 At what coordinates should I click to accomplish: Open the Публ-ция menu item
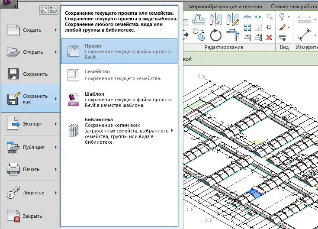[30, 147]
